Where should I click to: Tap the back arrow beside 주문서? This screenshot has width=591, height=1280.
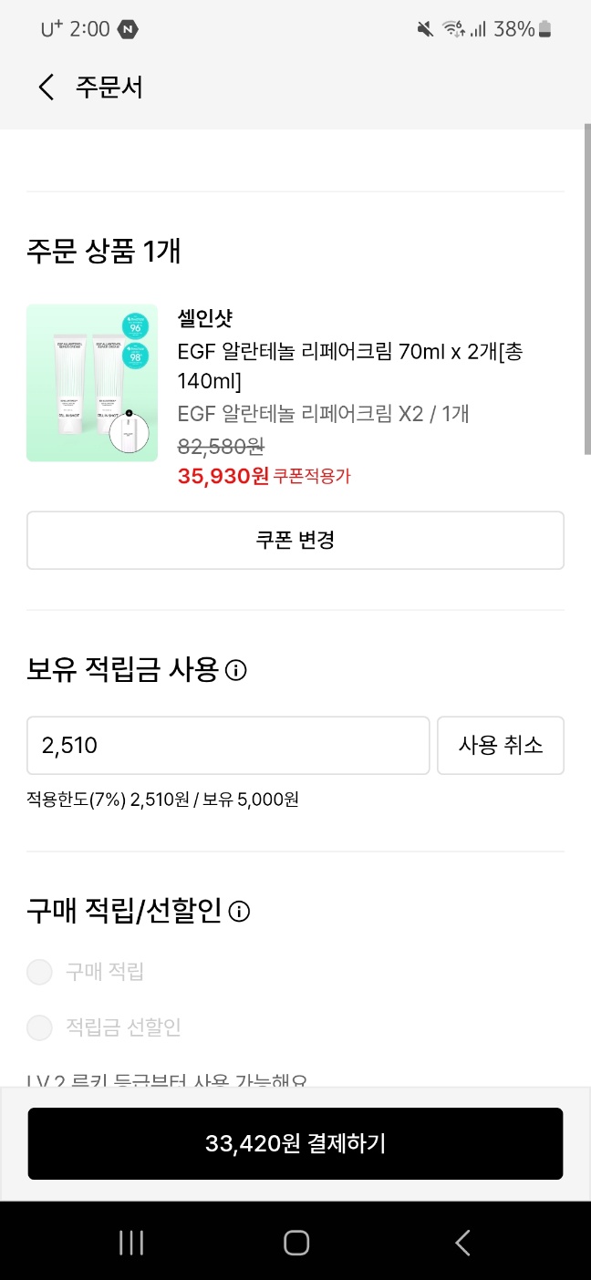click(47, 88)
